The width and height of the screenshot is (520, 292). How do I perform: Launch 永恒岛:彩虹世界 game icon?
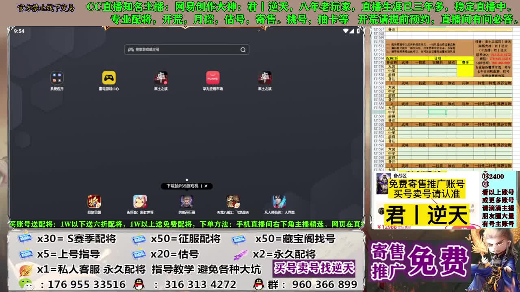pyautogui.click(x=140, y=201)
